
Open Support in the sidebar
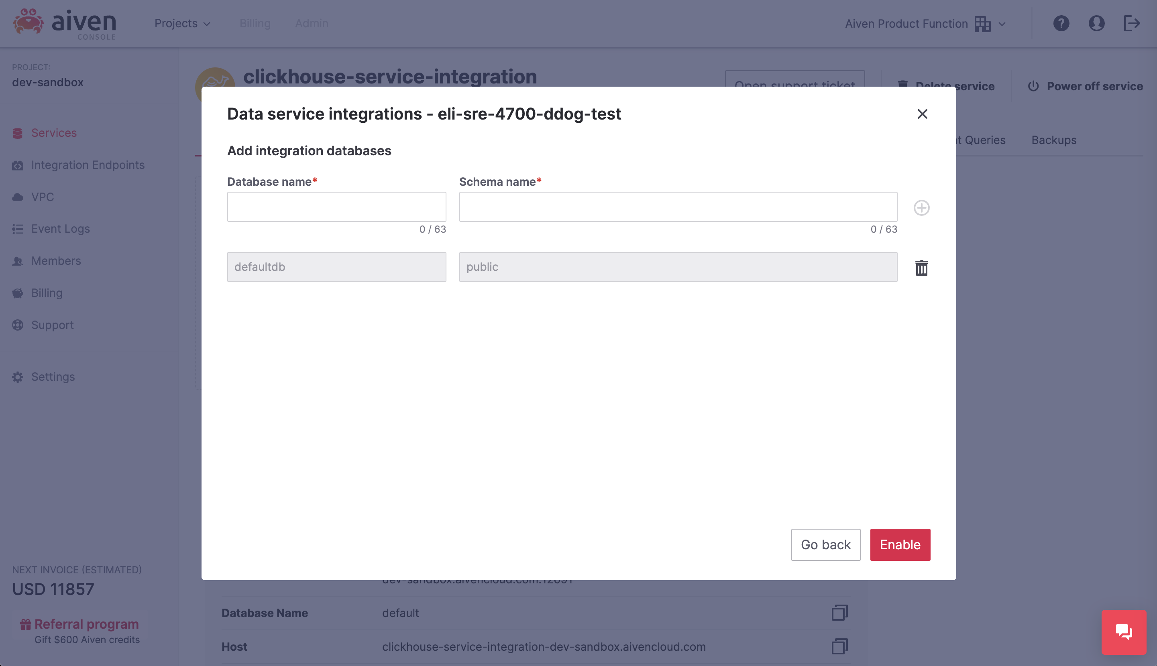52,325
